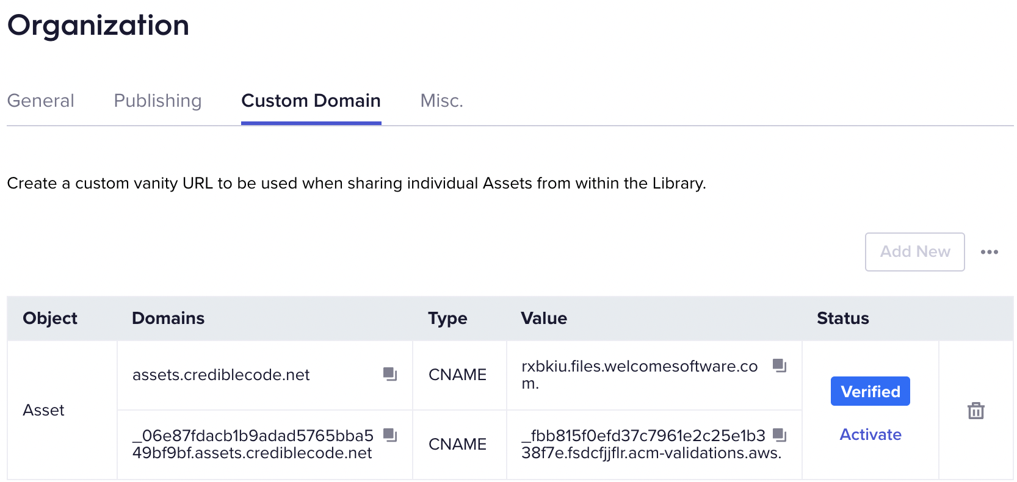The width and height of the screenshot is (1017, 482).
Task: Copy the assets.crediblecode.net domain
Action: coord(390,374)
